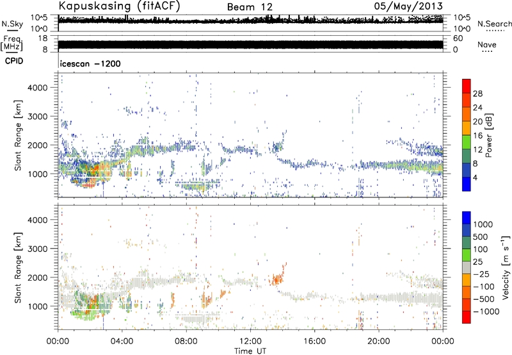Click the Nave legend label
Viewport: 512px width, 355px height.
click(x=487, y=45)
